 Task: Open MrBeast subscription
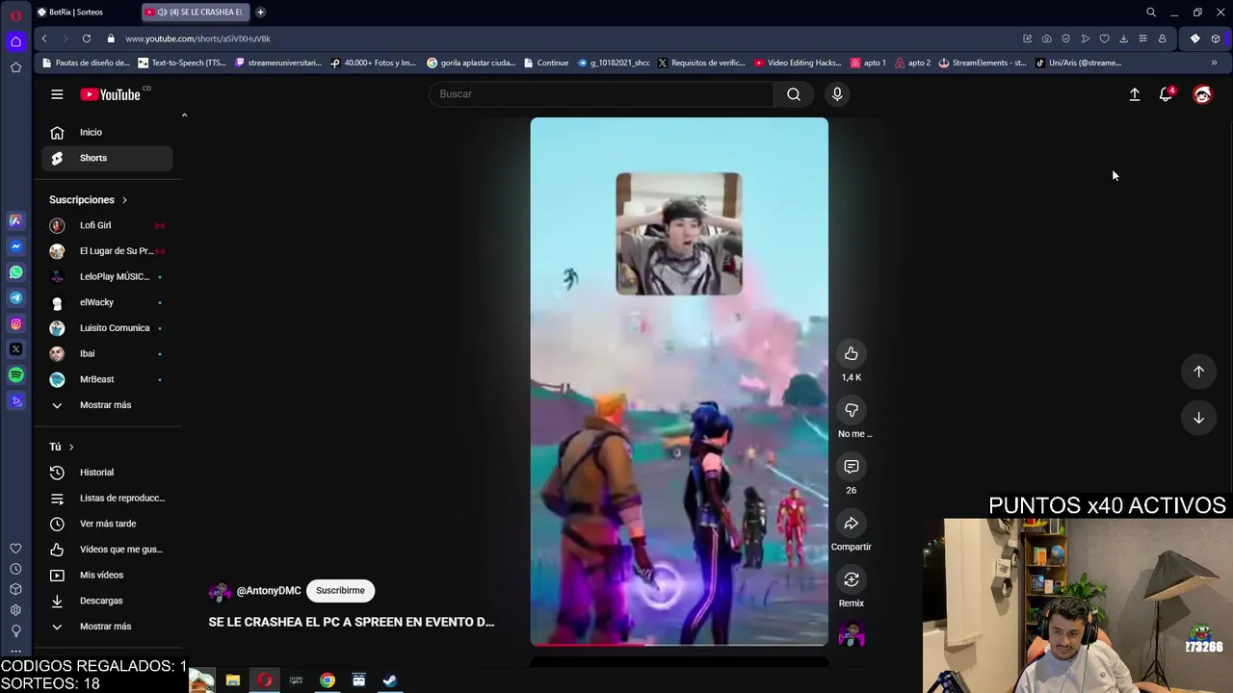[x=107, y=379]
